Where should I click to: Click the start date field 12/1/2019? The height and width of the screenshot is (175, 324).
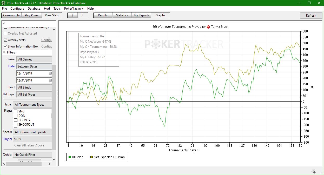32,73
